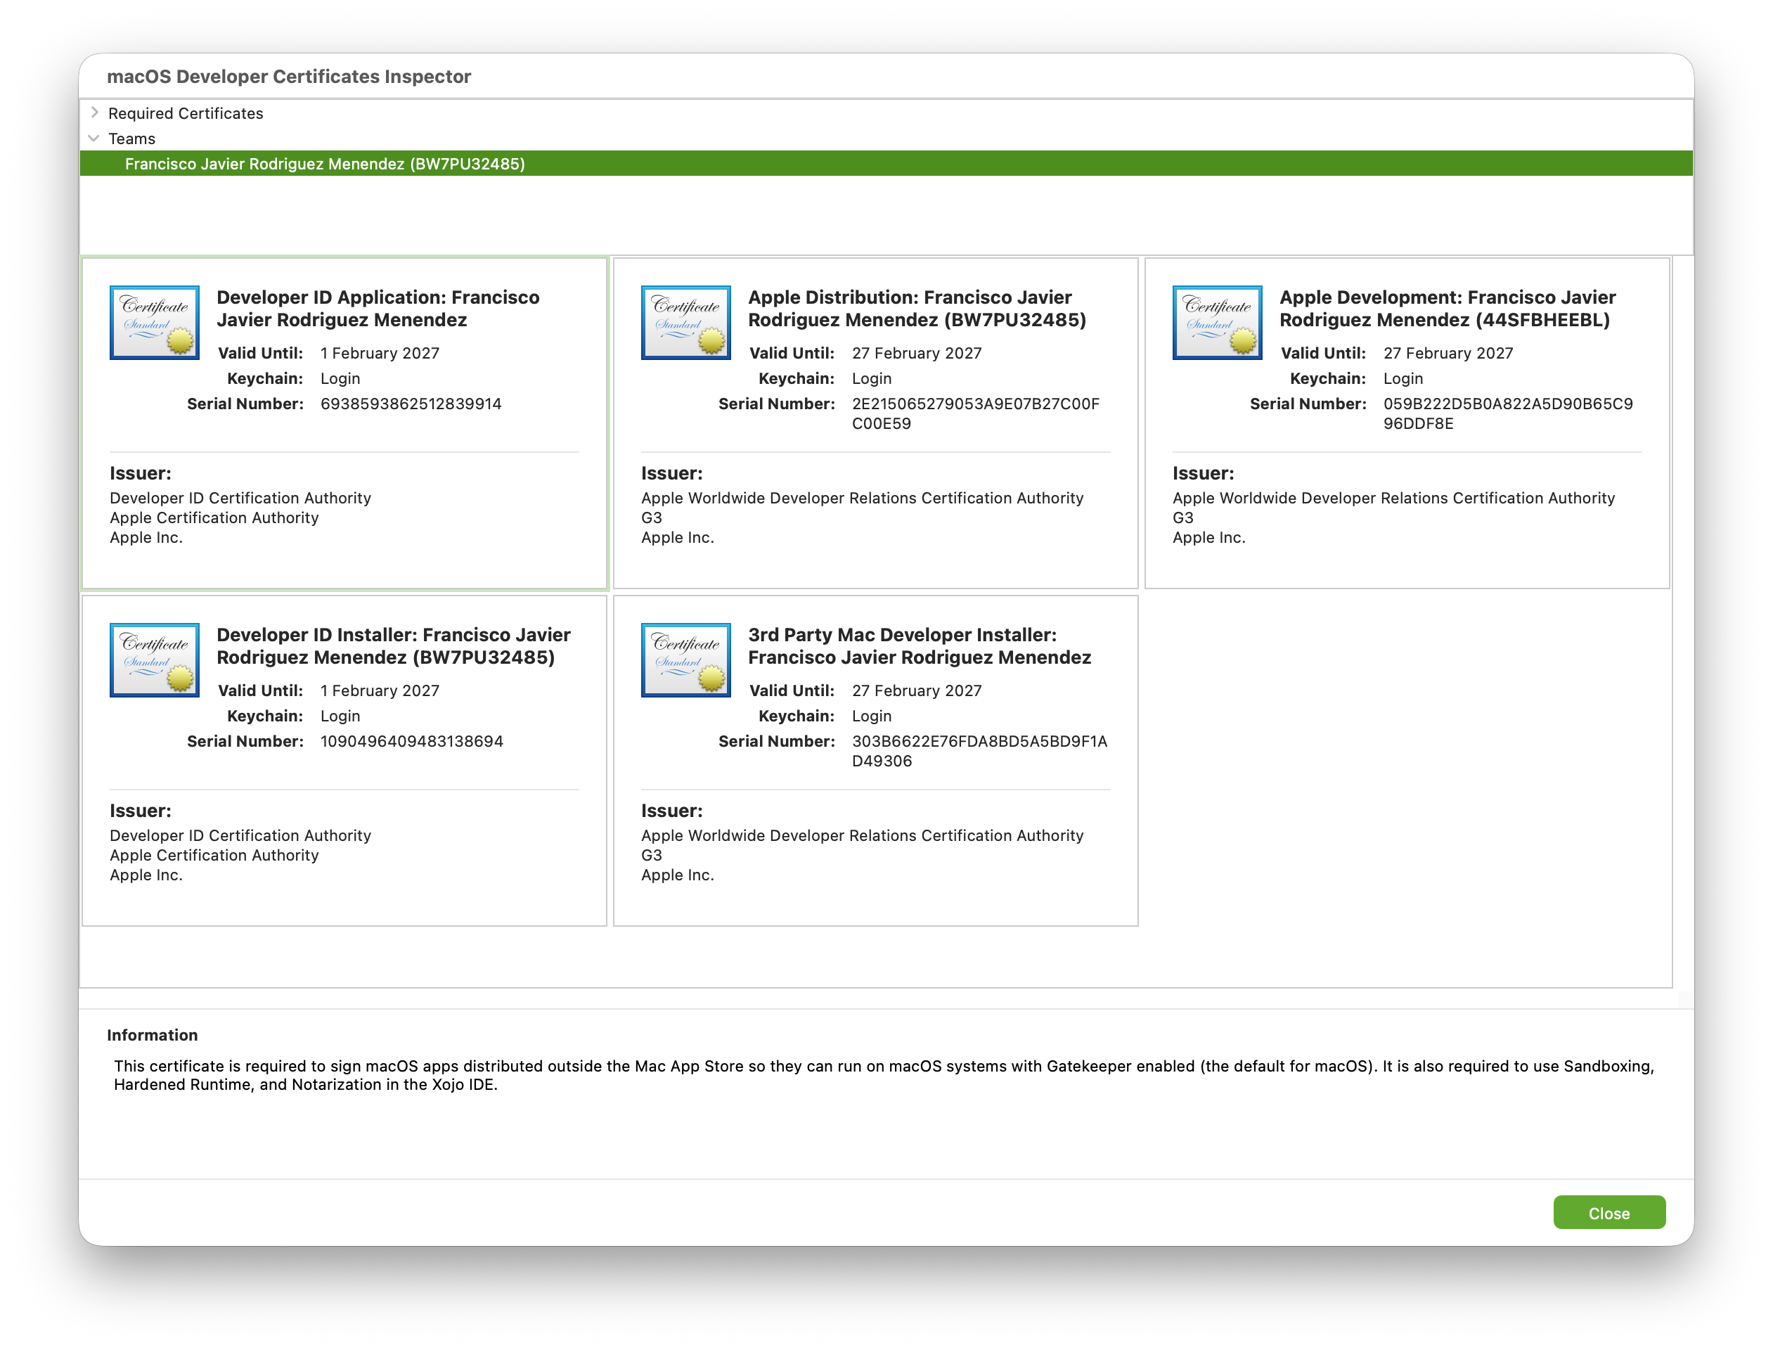Click the serial number 6938593862512839914

(411, 404)
